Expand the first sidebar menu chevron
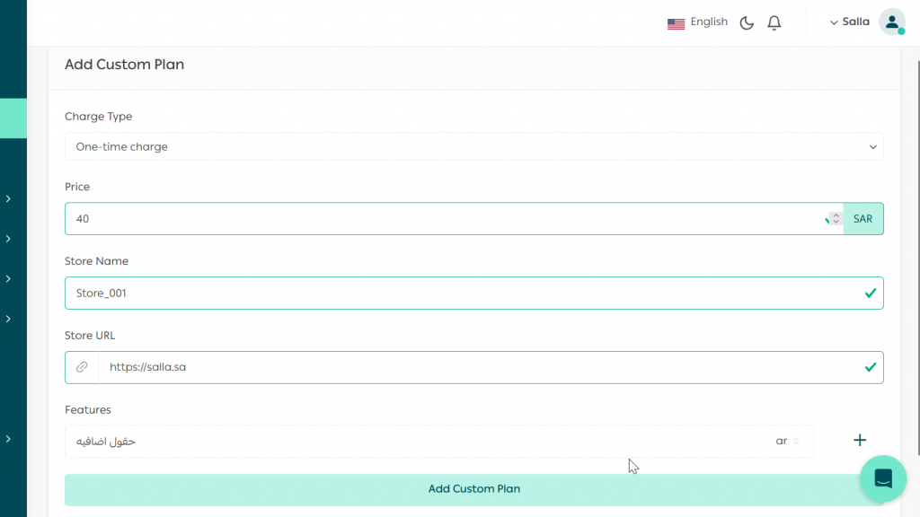The height and width of the screenshot is (517, 920). pos(9,199)
